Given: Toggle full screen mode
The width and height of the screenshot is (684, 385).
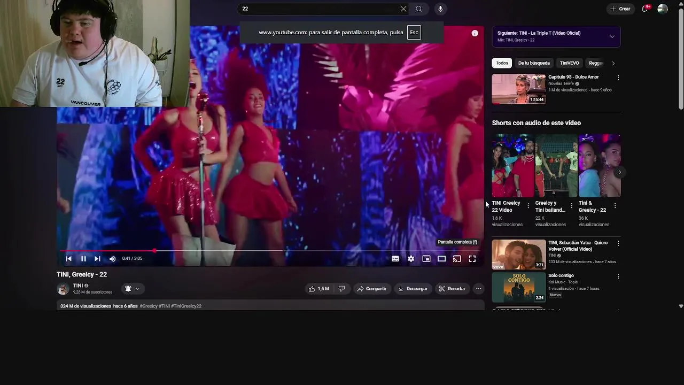Looking at the screenshot, I should click(472, 259).
